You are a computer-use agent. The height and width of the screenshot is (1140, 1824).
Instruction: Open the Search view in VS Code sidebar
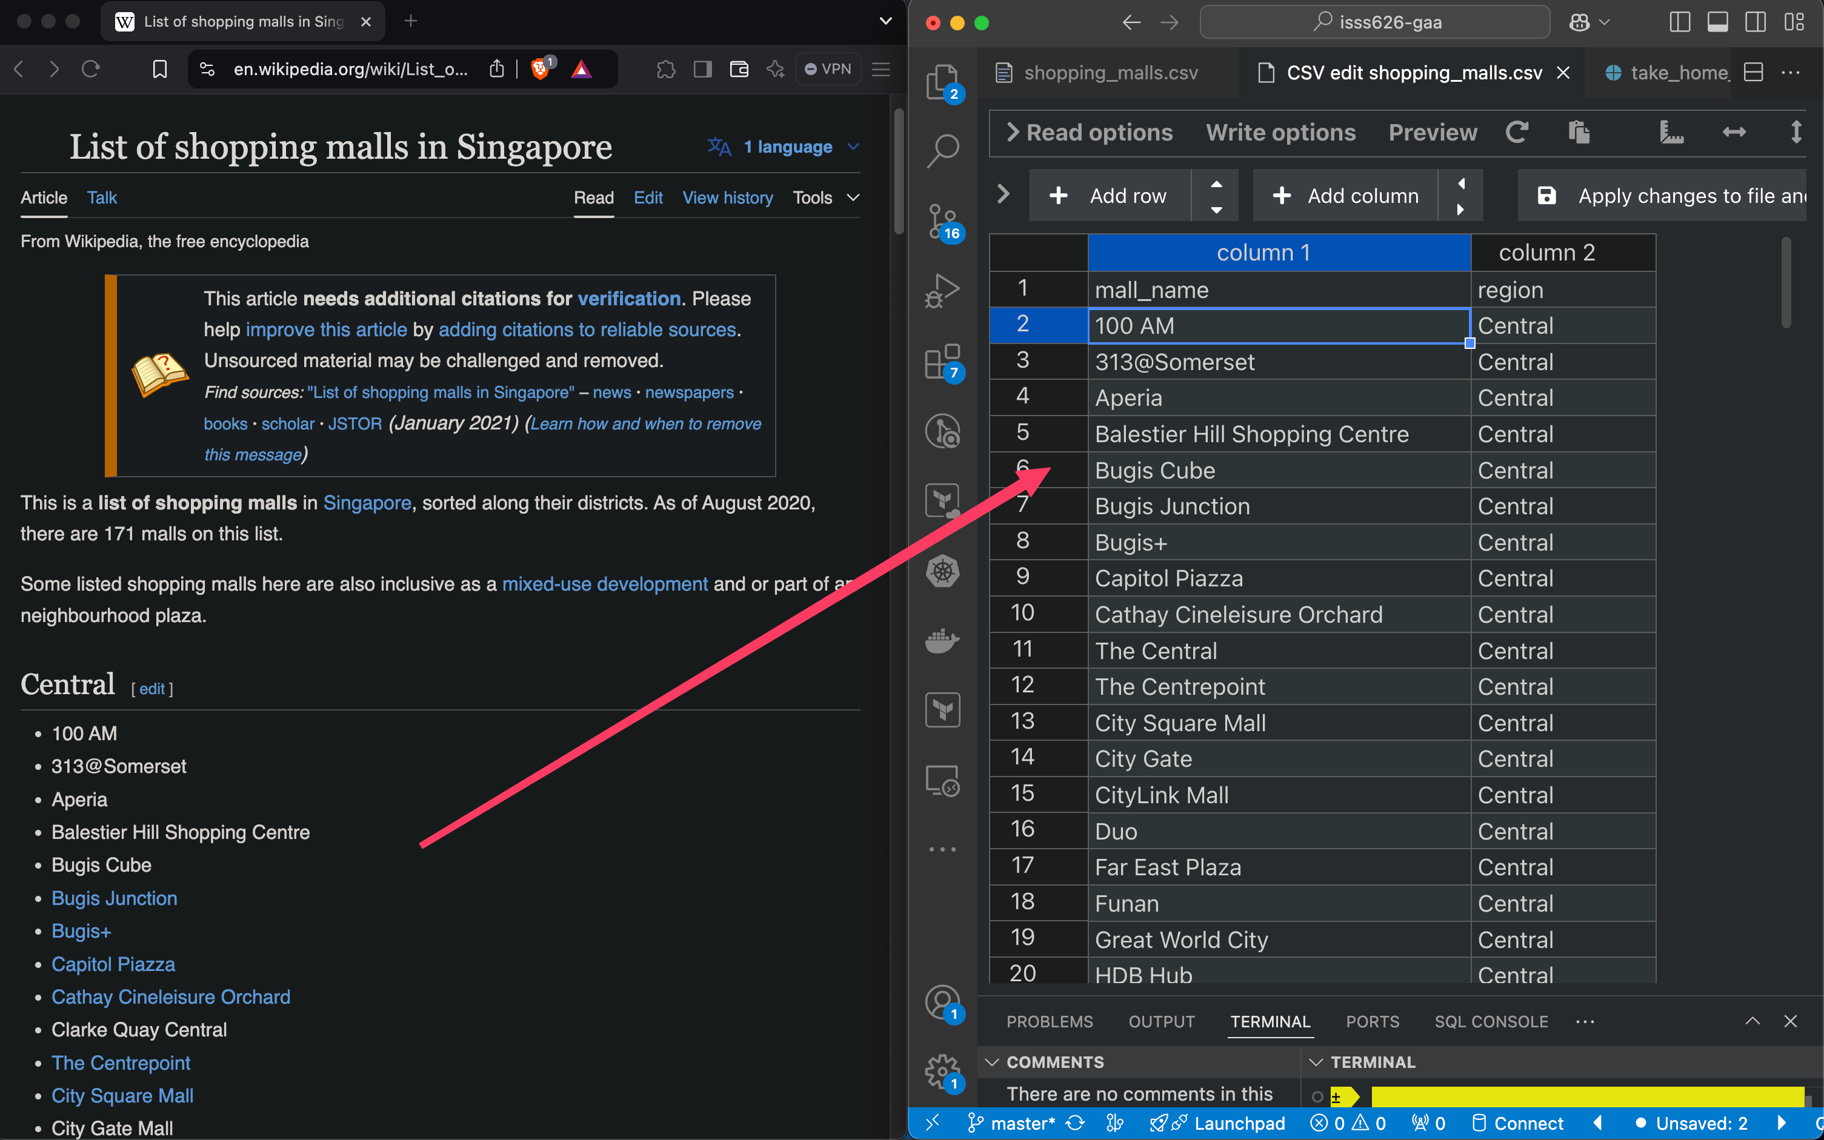coord(942,150)
